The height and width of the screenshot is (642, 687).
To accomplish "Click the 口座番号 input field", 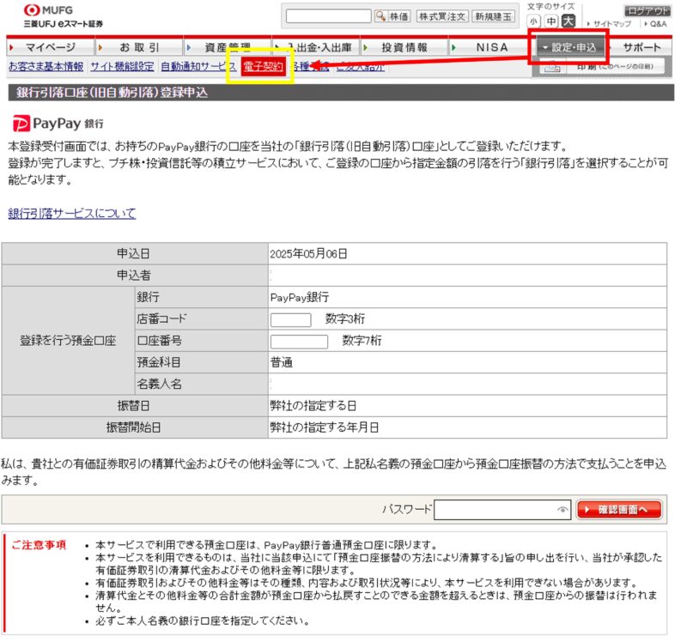I will [299, 341].
